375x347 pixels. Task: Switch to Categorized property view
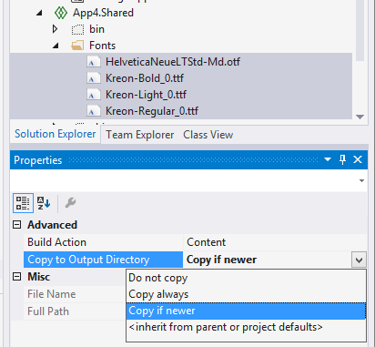click(x=23, y=203)
